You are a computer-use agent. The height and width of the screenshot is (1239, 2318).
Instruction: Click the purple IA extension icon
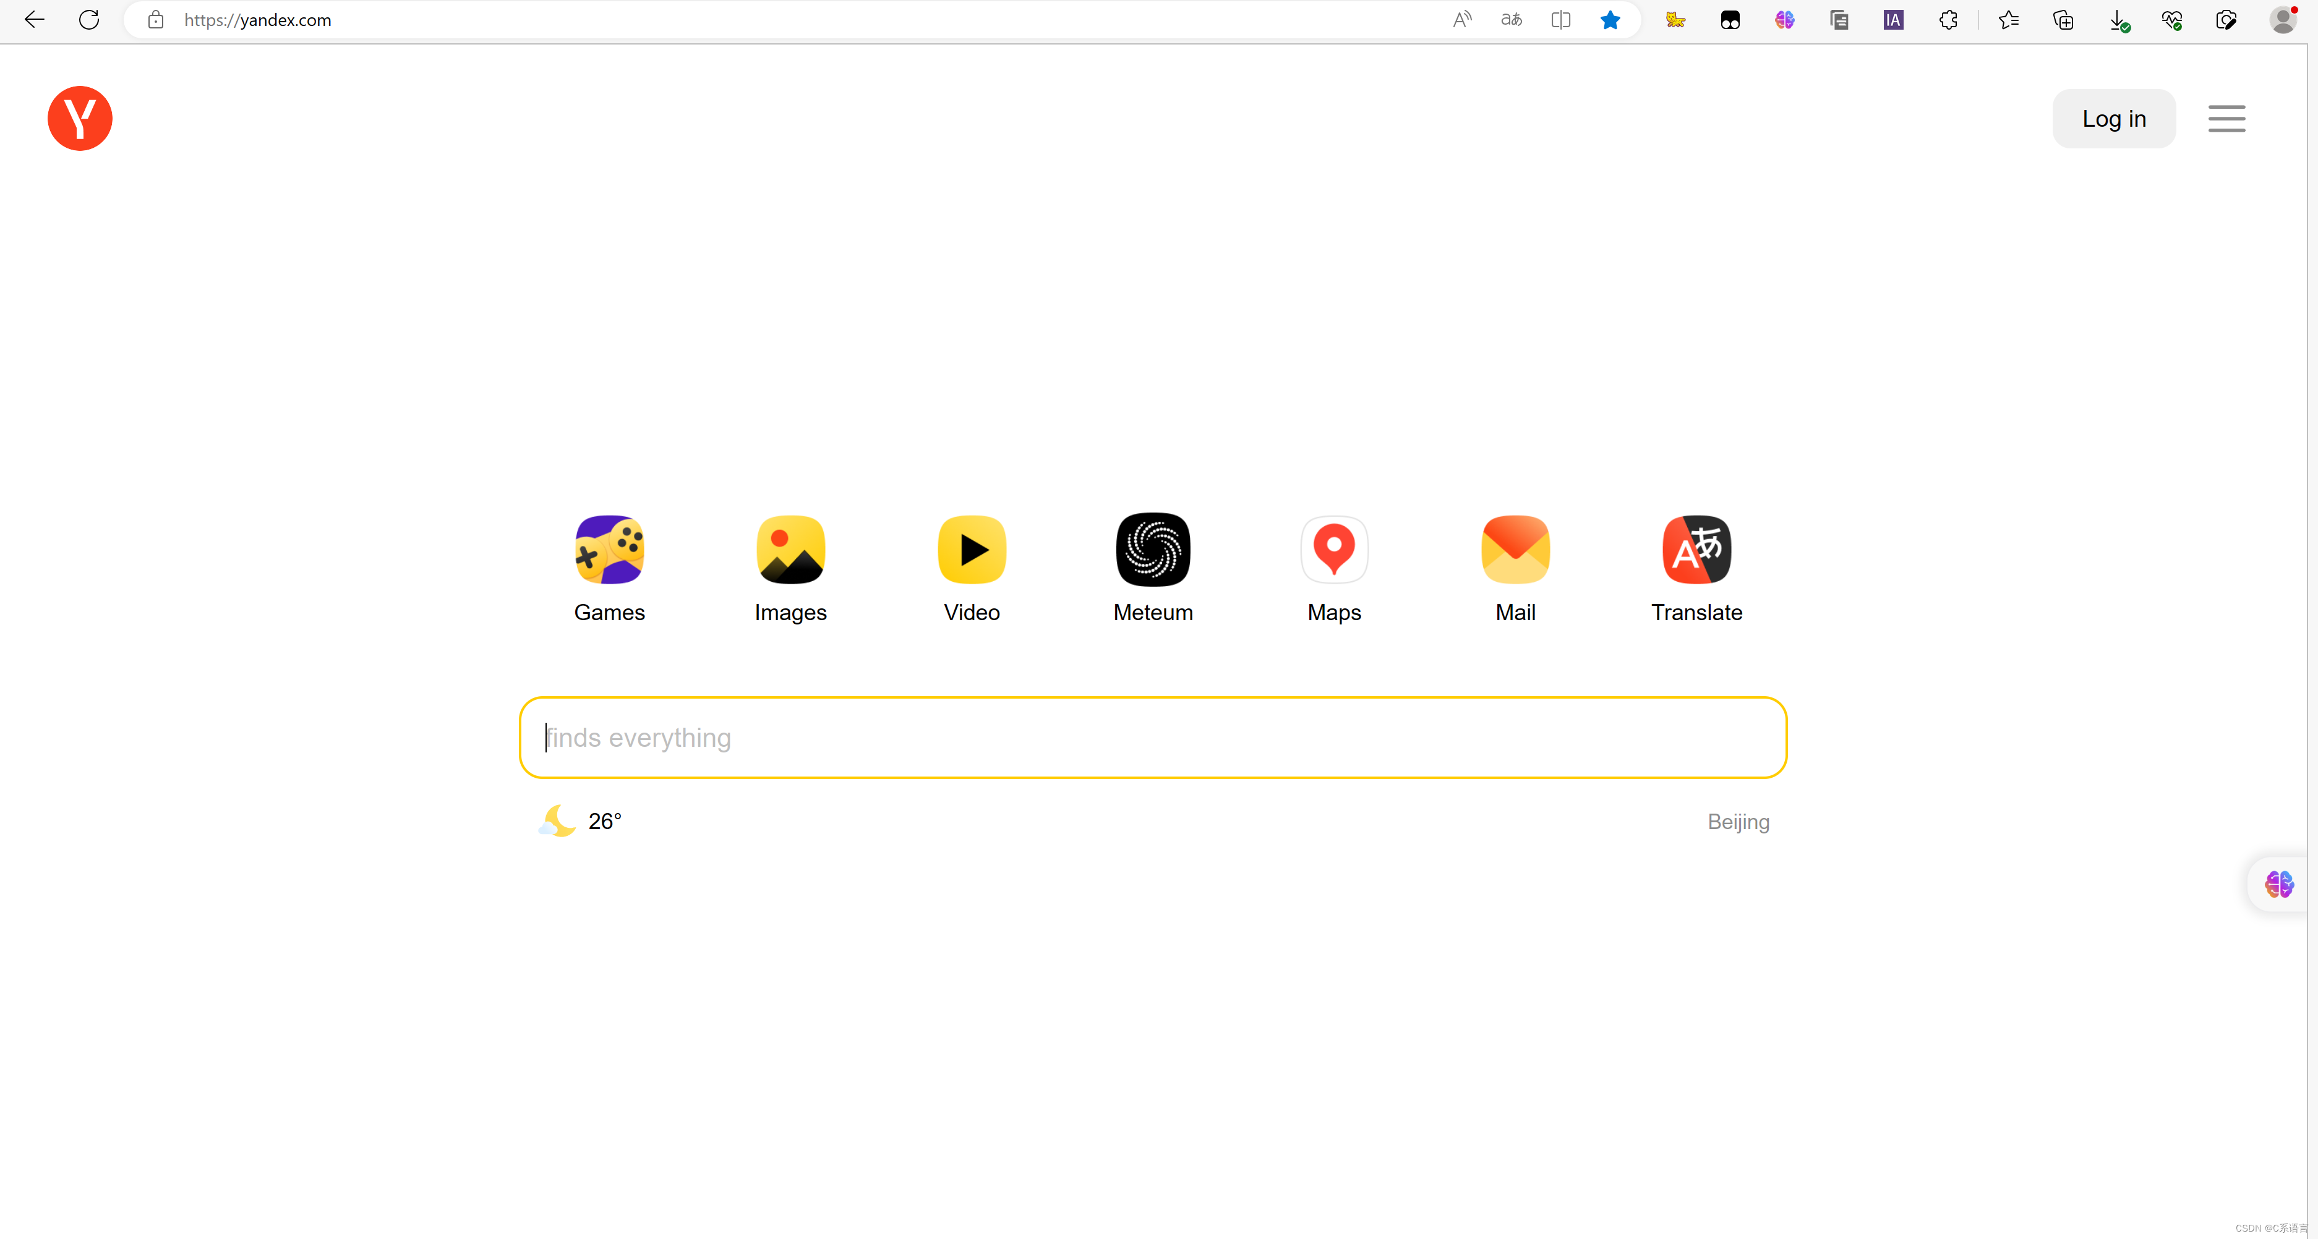click(x=1893, y=20)
